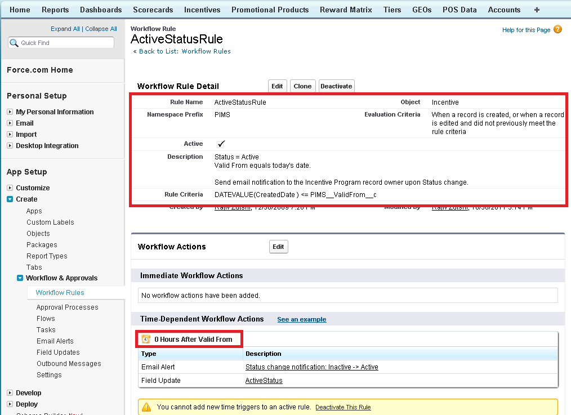Click the plus icon to add tab

[x=537, y=10]
